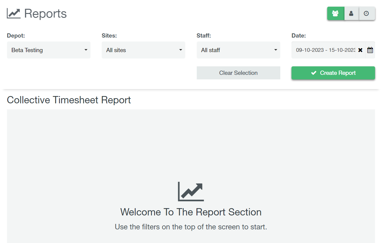
Task: Click the Welcome To The Report Section text
Action: tap(191, 212)
